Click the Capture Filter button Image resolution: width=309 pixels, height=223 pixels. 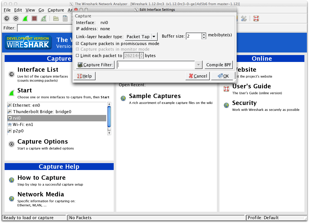(95, 65)
